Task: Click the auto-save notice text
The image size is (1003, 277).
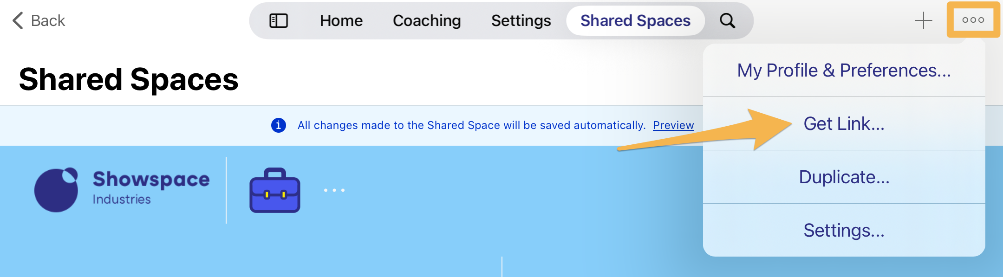Action: 471,125
